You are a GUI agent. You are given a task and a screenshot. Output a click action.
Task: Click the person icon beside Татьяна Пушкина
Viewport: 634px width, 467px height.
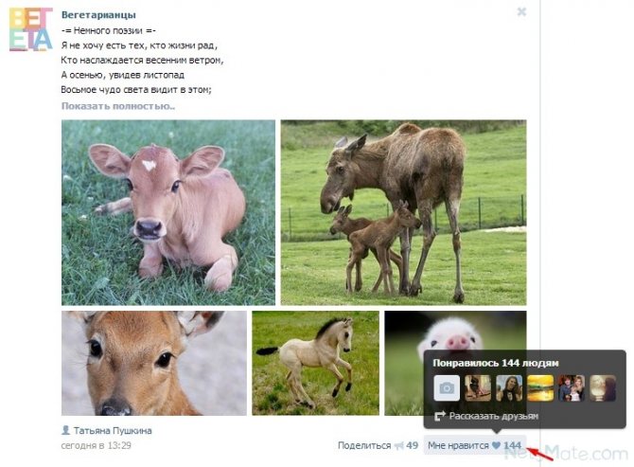click(65, 430)
